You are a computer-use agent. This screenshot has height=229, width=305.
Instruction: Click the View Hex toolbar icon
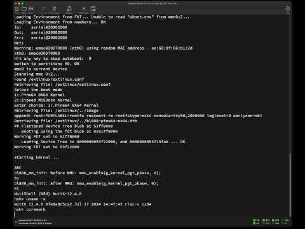93,9
